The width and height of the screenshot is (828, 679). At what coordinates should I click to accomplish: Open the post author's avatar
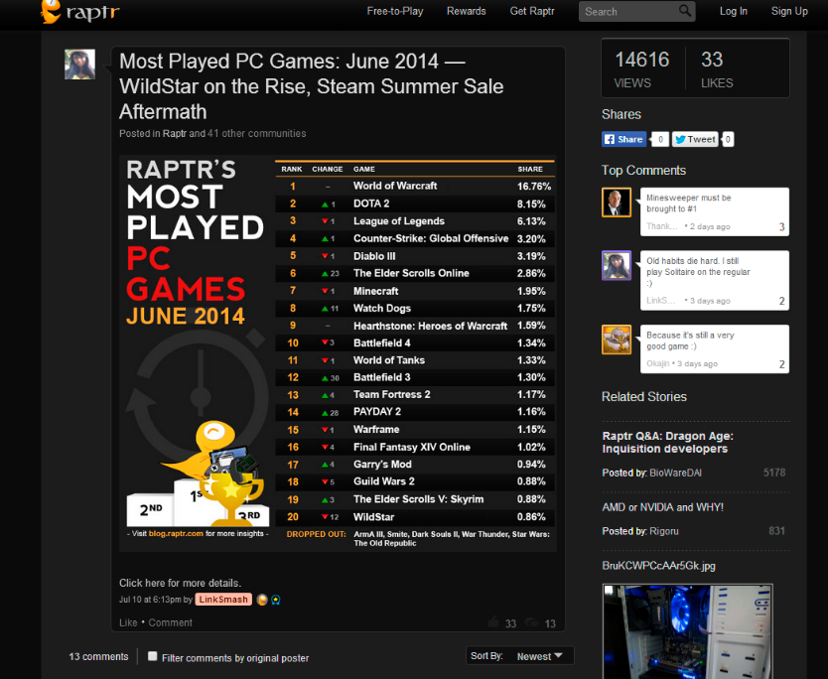[x=79, y=65]
